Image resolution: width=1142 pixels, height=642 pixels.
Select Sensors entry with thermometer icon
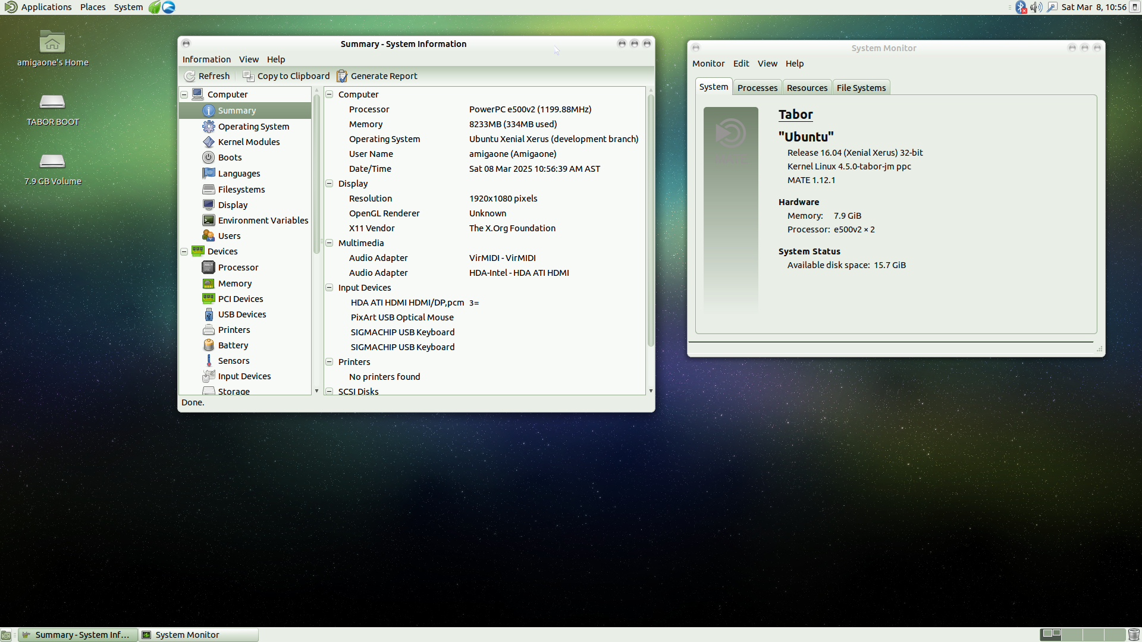(x=233, y=361)
